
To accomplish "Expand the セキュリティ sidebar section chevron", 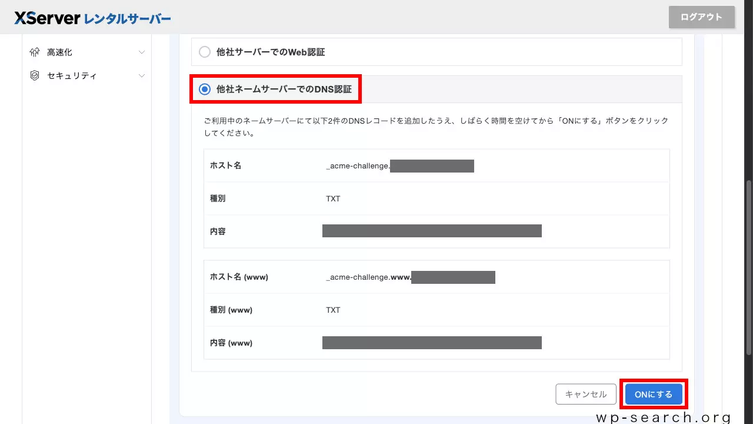I will (141, 75).
